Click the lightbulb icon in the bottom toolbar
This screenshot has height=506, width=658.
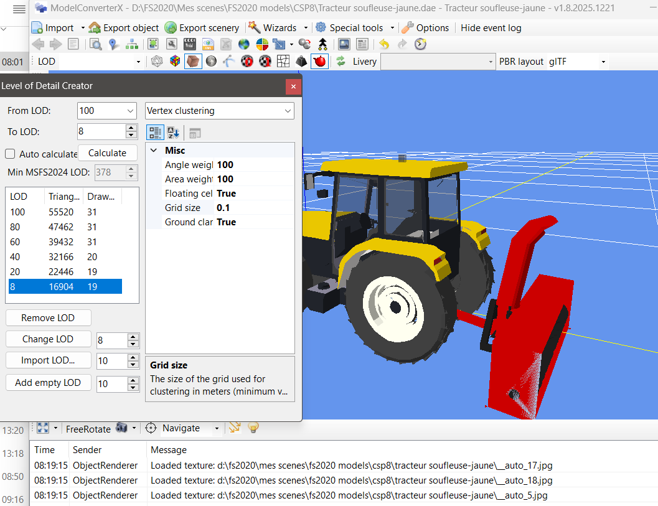point(253,427)
